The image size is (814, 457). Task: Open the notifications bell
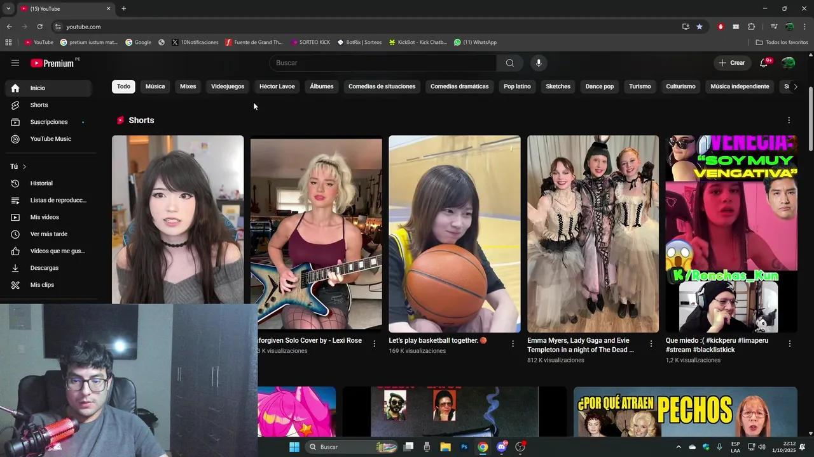click(x=764, y=63)
